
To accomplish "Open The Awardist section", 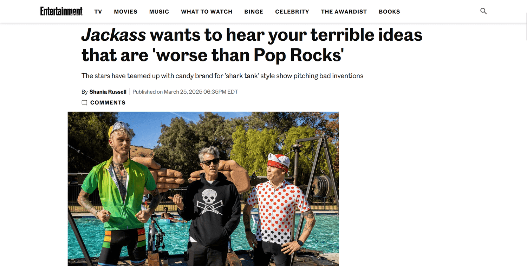I will tap(344, 12).
